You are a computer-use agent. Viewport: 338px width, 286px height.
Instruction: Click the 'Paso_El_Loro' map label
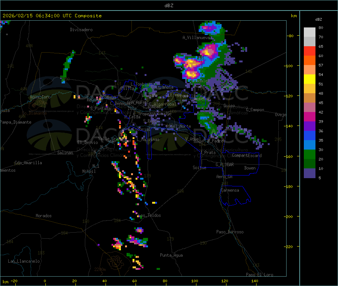260,275
